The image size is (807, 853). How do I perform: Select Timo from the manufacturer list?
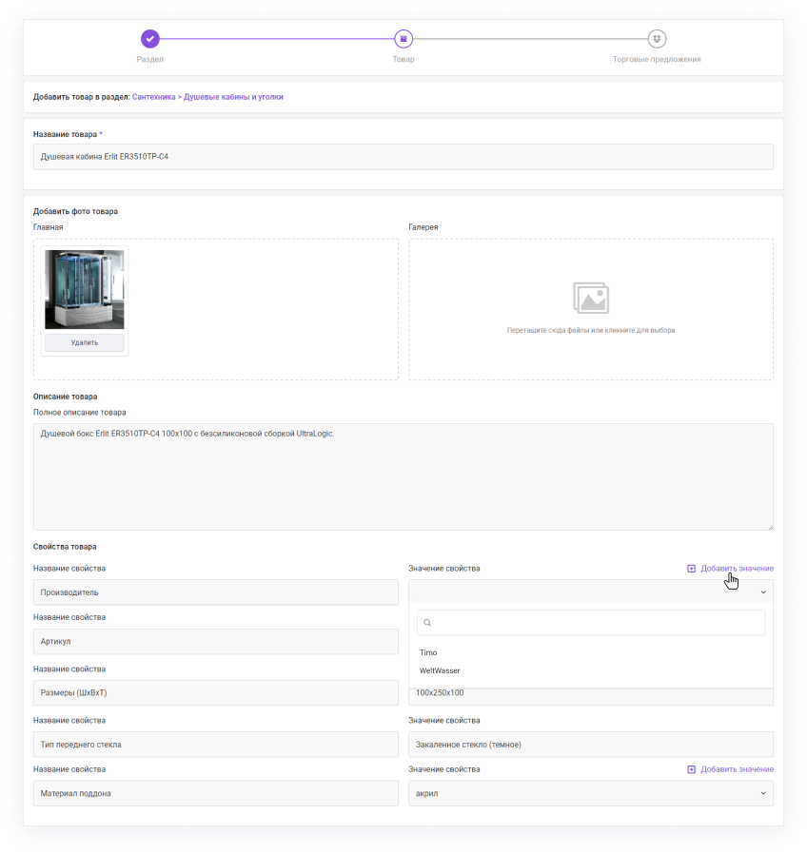click(x=428, y=652)
